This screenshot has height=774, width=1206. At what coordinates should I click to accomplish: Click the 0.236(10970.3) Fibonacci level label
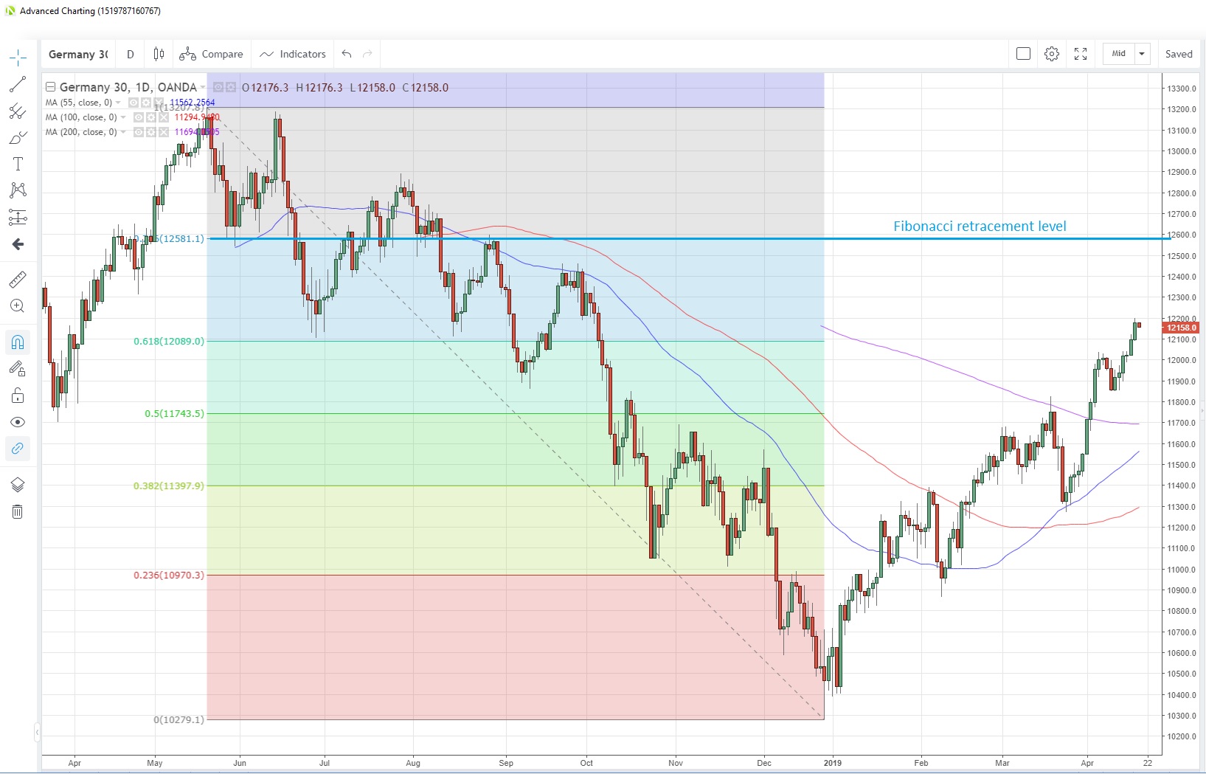(x=169, y=575)
